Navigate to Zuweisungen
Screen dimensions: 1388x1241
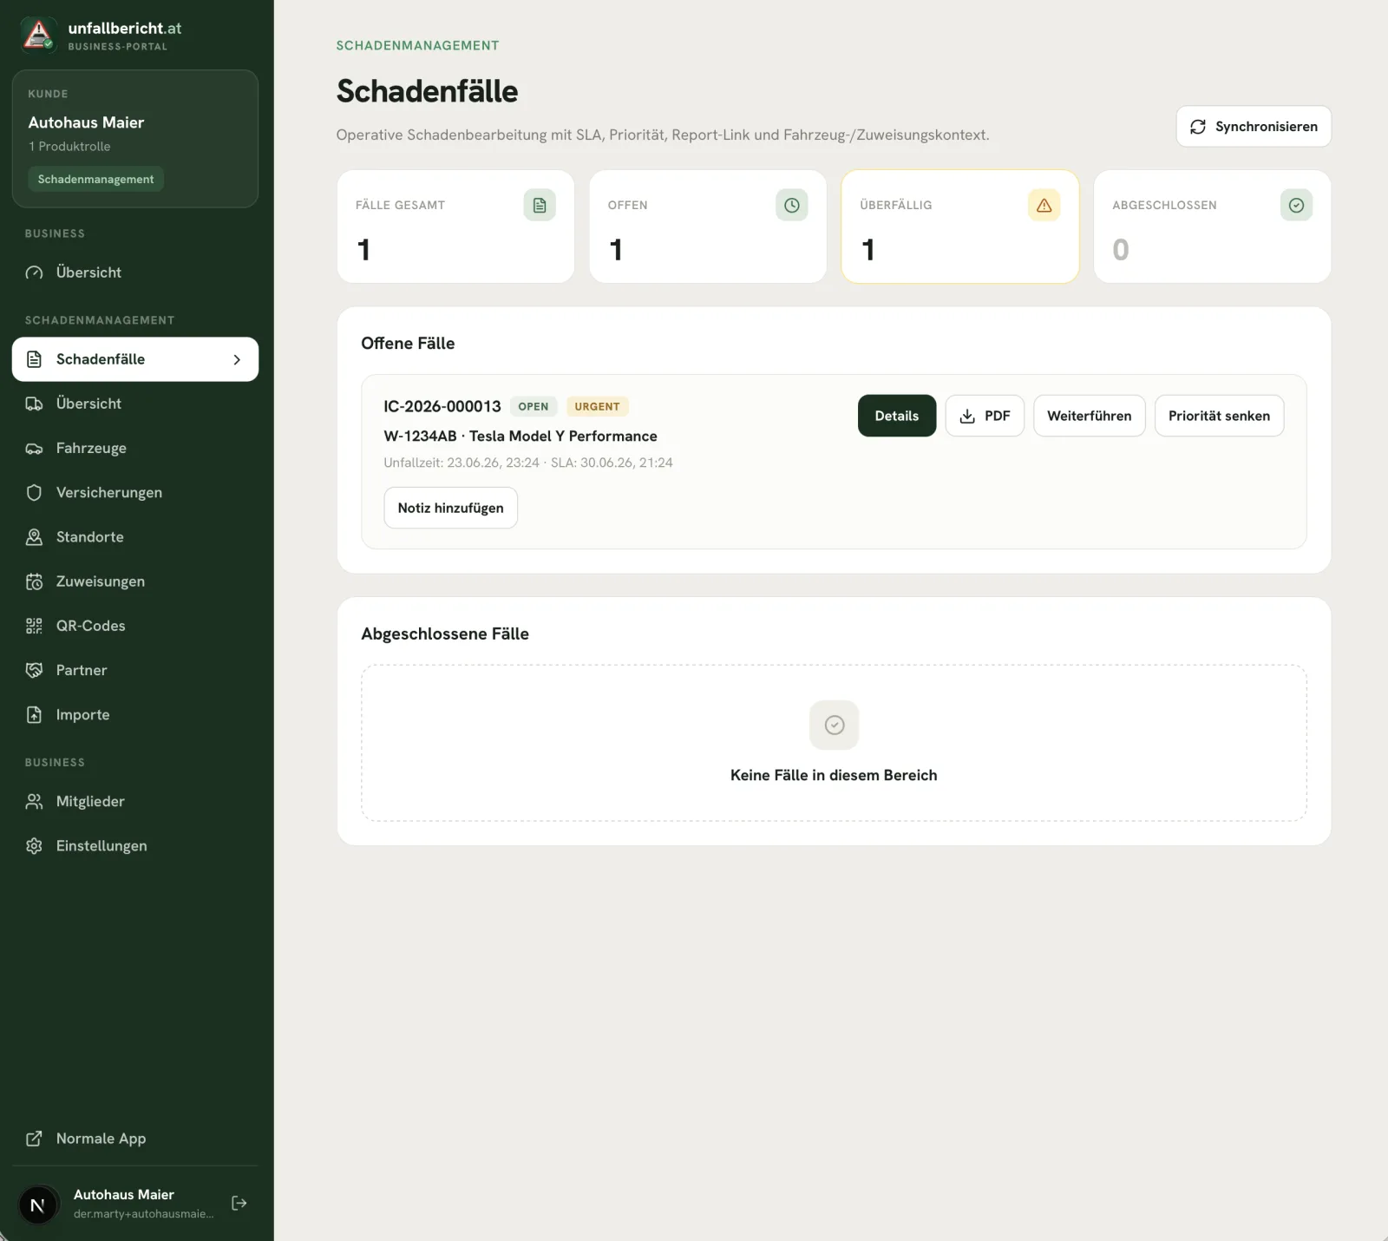point(135,581)
